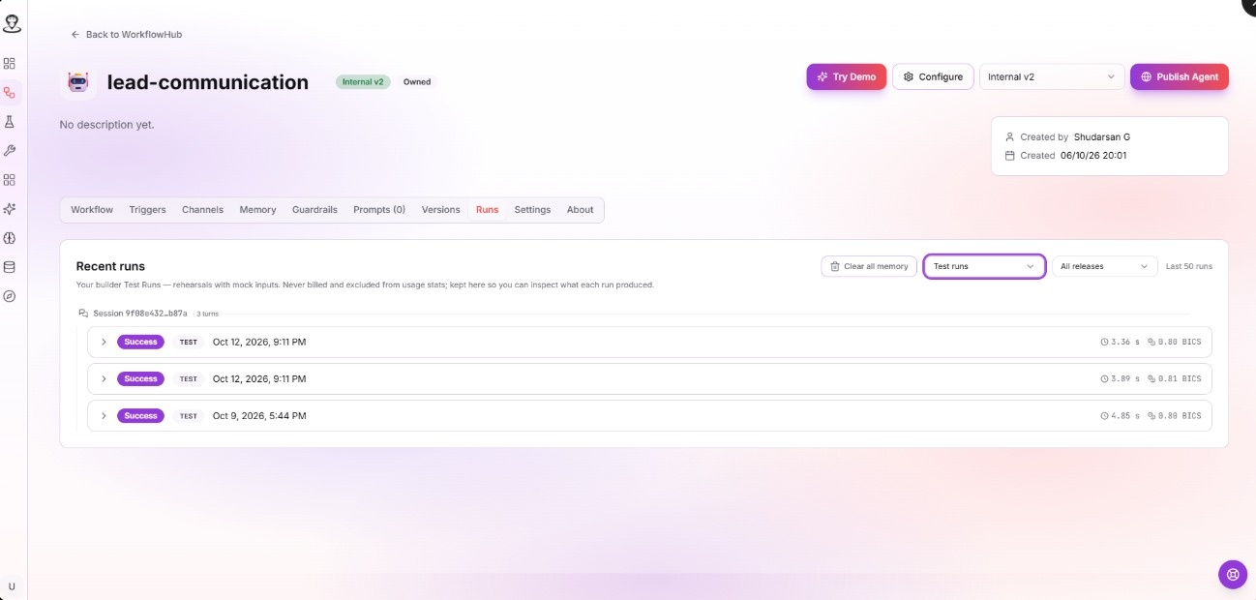Click the app logo at top of sidebar

[x=12, y=23]
